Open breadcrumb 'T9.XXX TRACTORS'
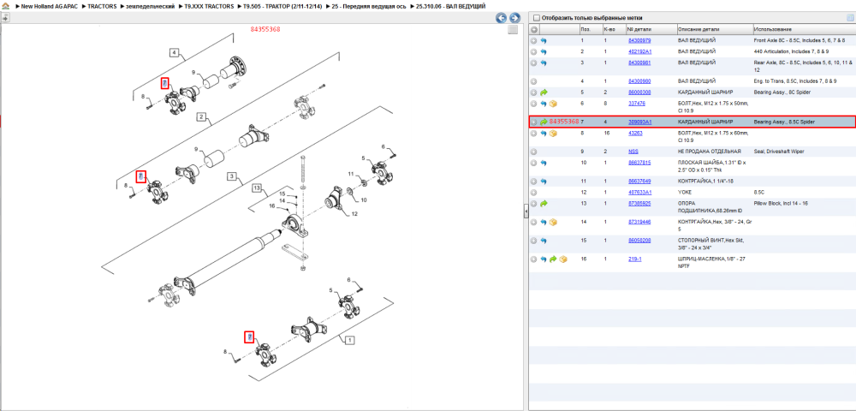 coord(209,6)
